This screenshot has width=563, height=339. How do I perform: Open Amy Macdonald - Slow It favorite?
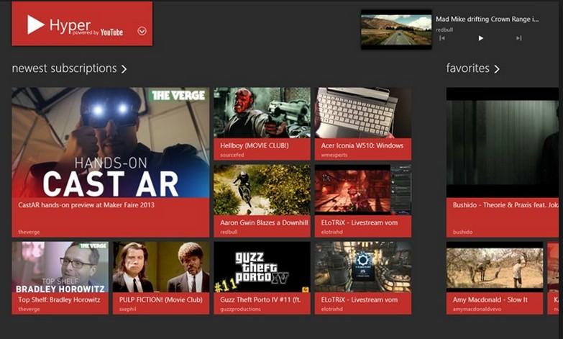(x=495, y=278)
